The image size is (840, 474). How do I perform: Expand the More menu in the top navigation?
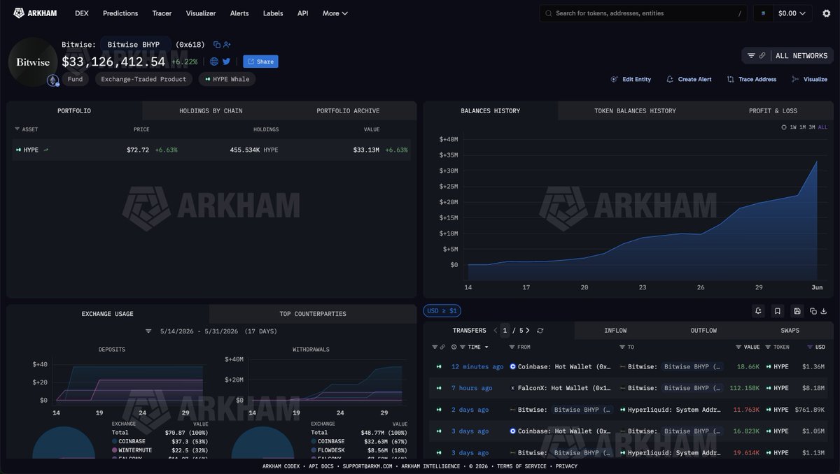coord(335,13)
